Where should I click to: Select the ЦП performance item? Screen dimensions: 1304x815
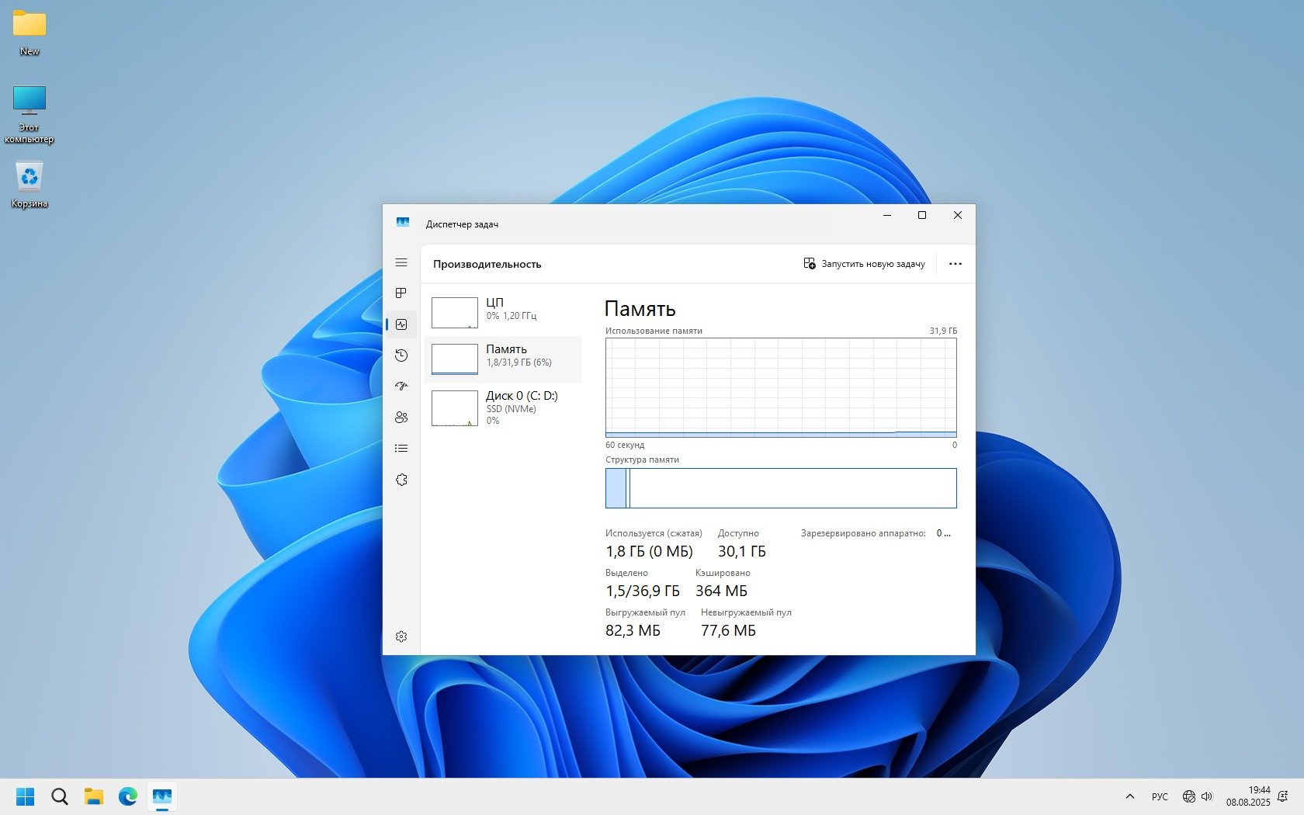[503, 312]
